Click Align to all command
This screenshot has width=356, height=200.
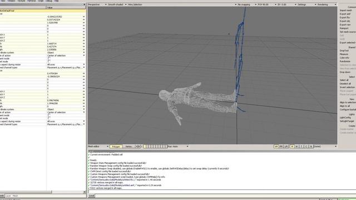tap(345, 106)
